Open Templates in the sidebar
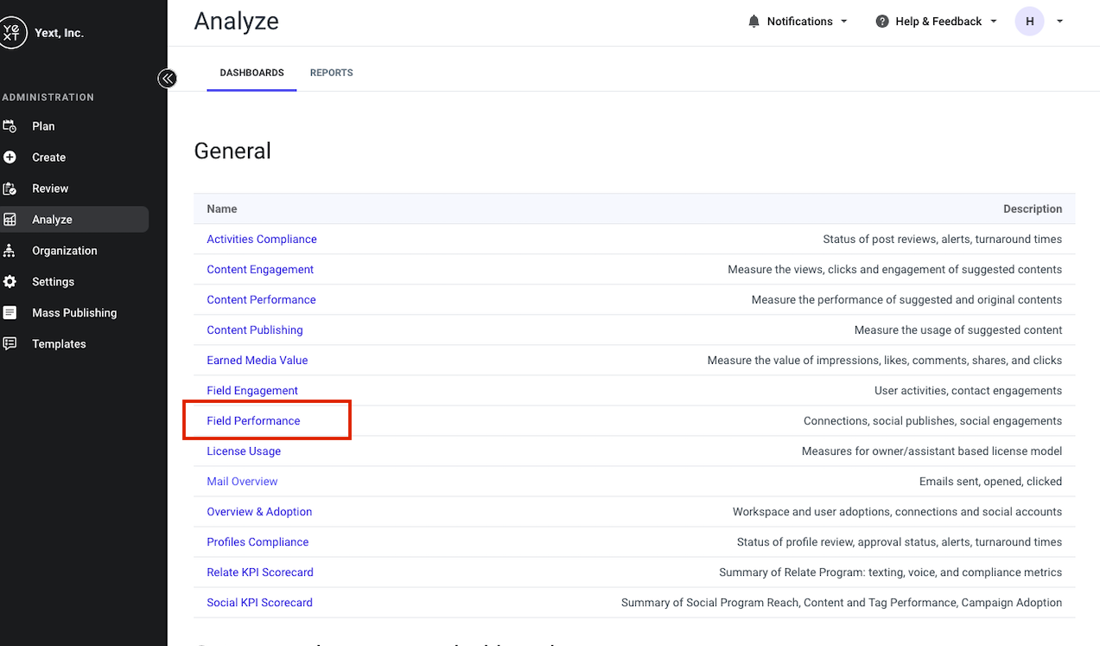 (x=59, y=344)
